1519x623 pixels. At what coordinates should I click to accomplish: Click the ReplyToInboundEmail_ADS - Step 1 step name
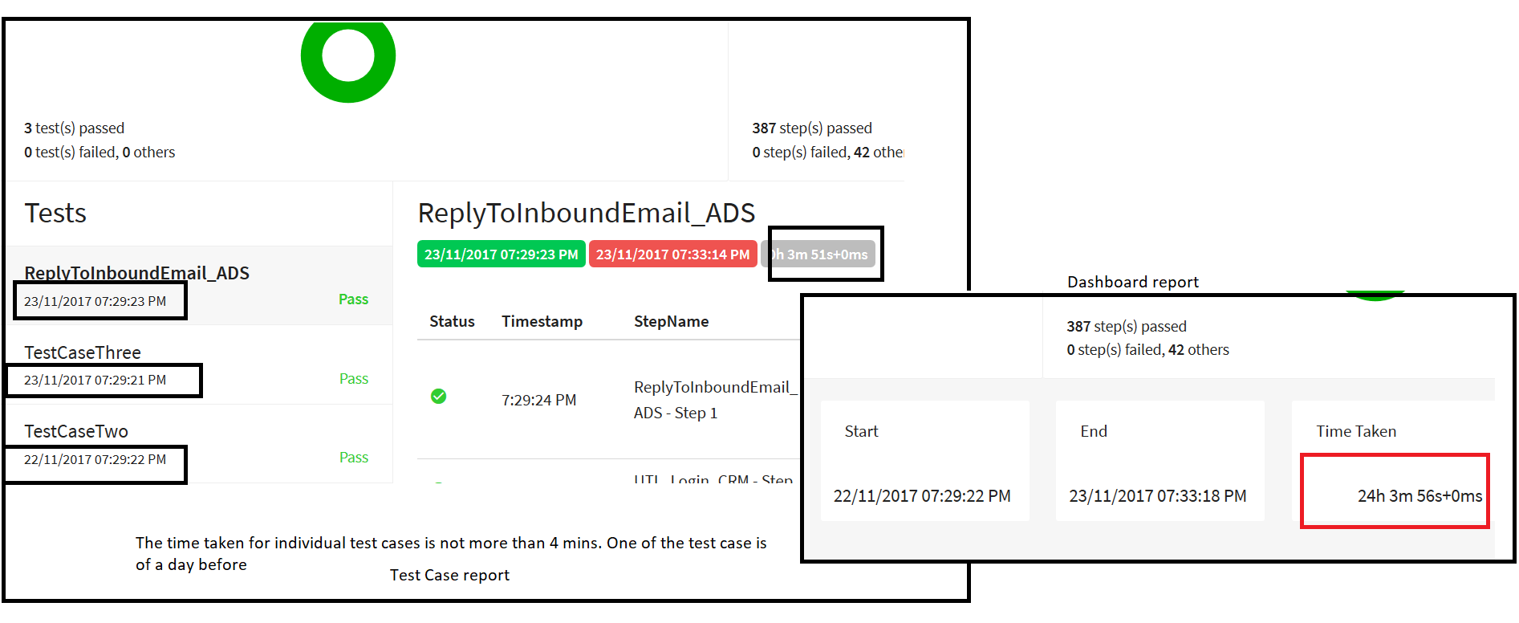pos(714,400)
